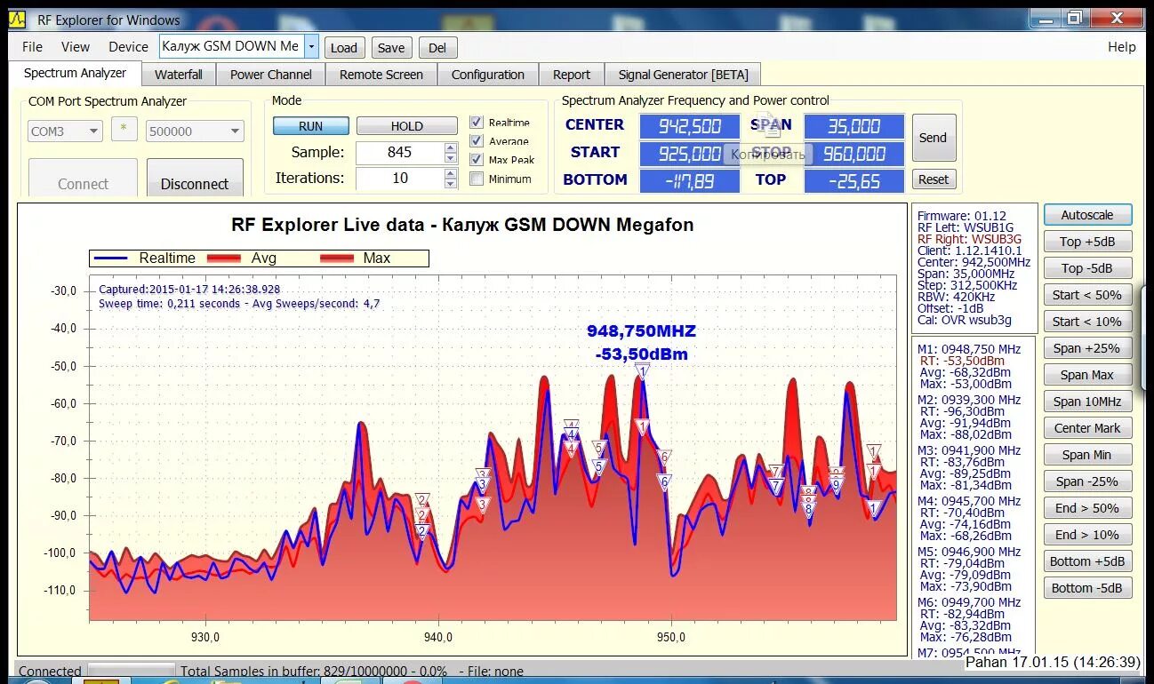
Task: Click the Disconnect button
Action: point(195,179)
